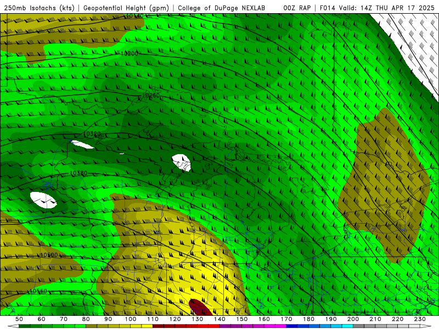This screenshot has height=329, width=439.
Task: Click the '00Z RAP' model run label
Action: (x=297, y=8)
